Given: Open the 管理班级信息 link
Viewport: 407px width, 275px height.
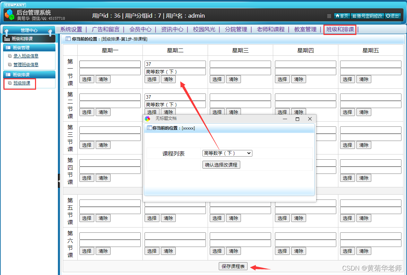Looking at the screenshot, I should pyautogui.click(x=26, y=65).
